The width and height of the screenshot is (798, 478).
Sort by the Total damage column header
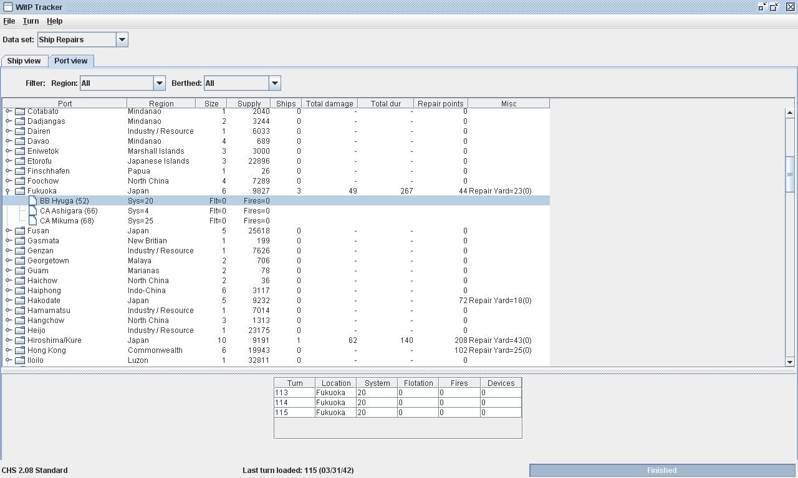[x=329, y=103]
